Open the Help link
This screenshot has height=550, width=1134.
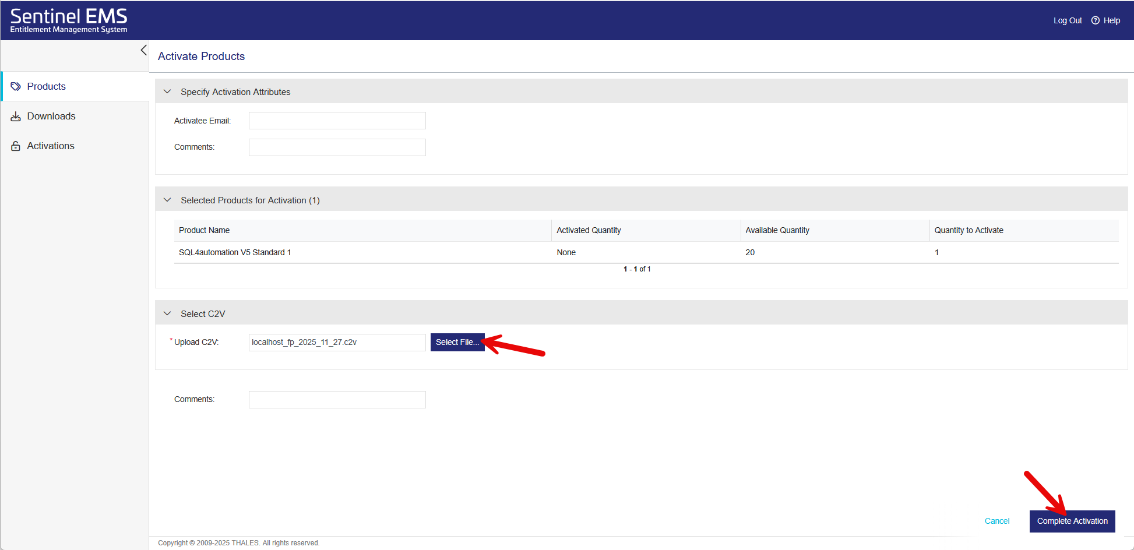click(x=1112, y=20)
